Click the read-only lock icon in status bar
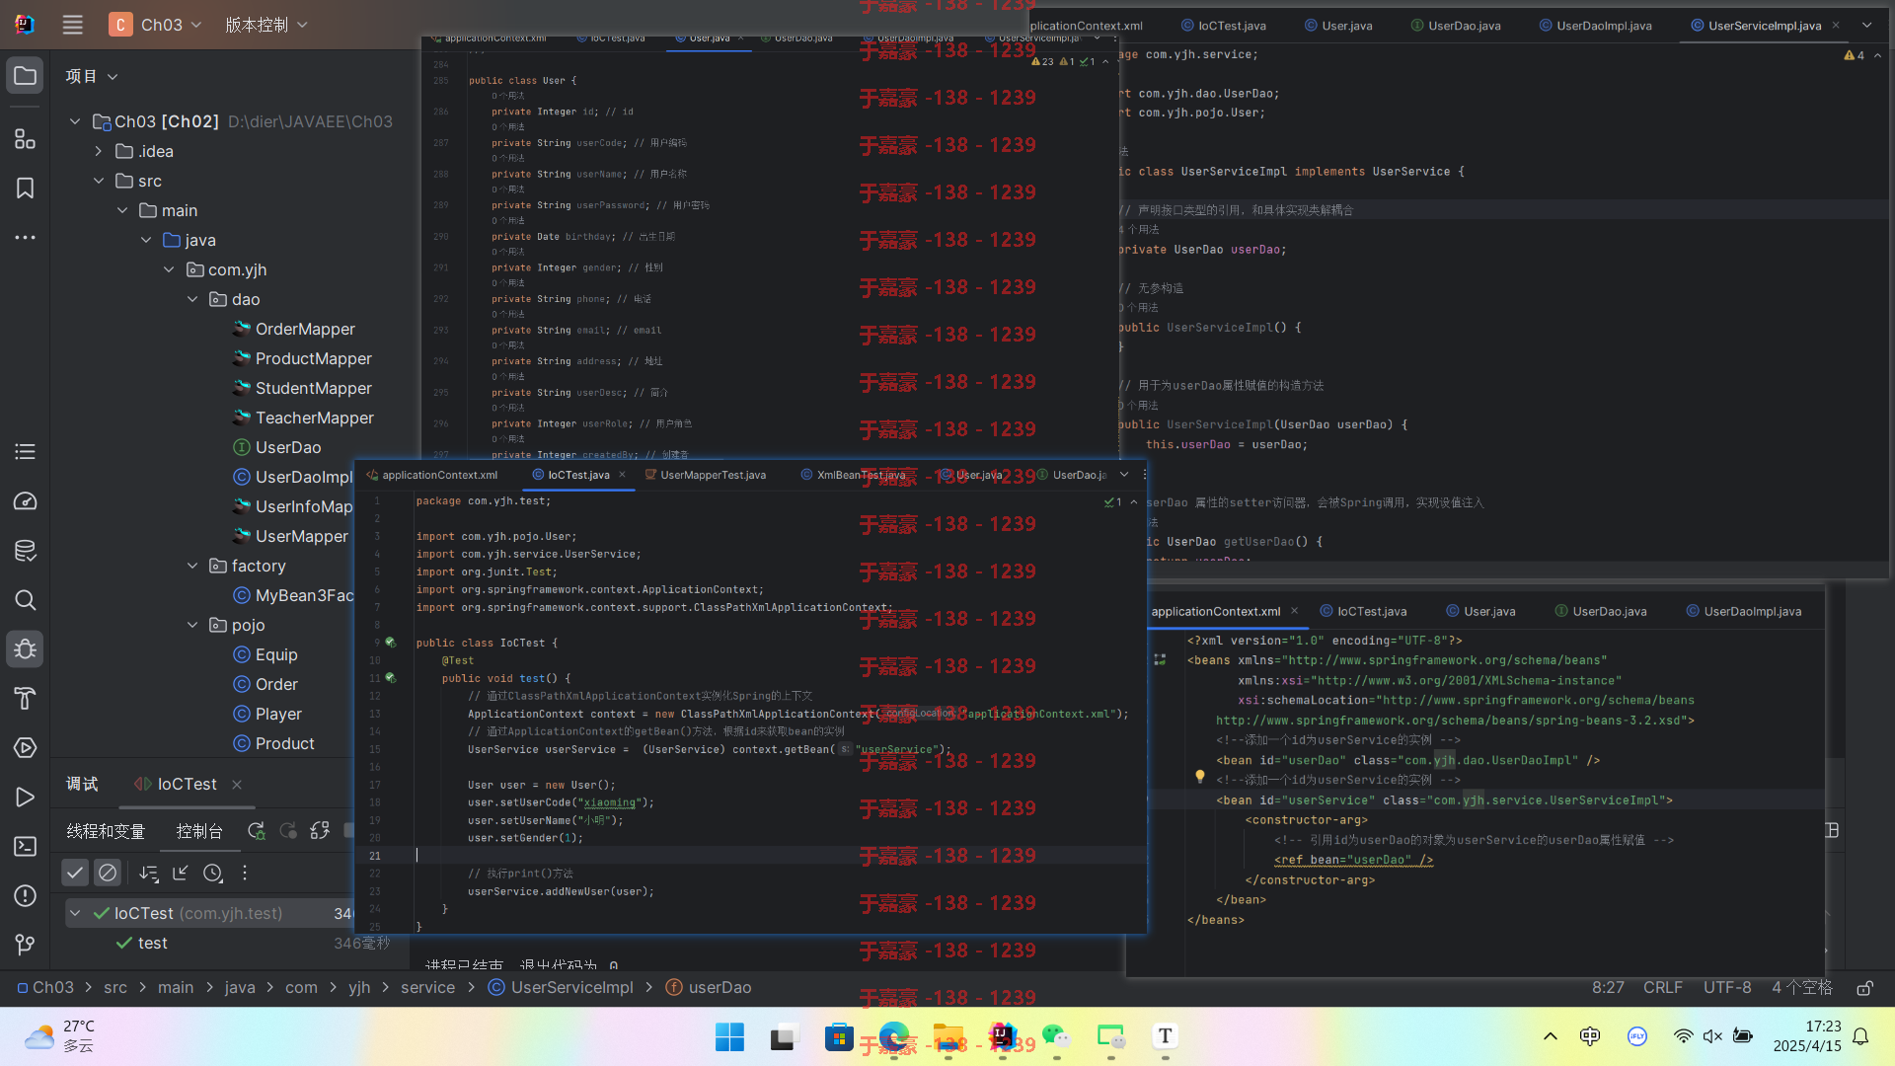Screen dimensions: 1895x1066 click(x=1864, y=988)
